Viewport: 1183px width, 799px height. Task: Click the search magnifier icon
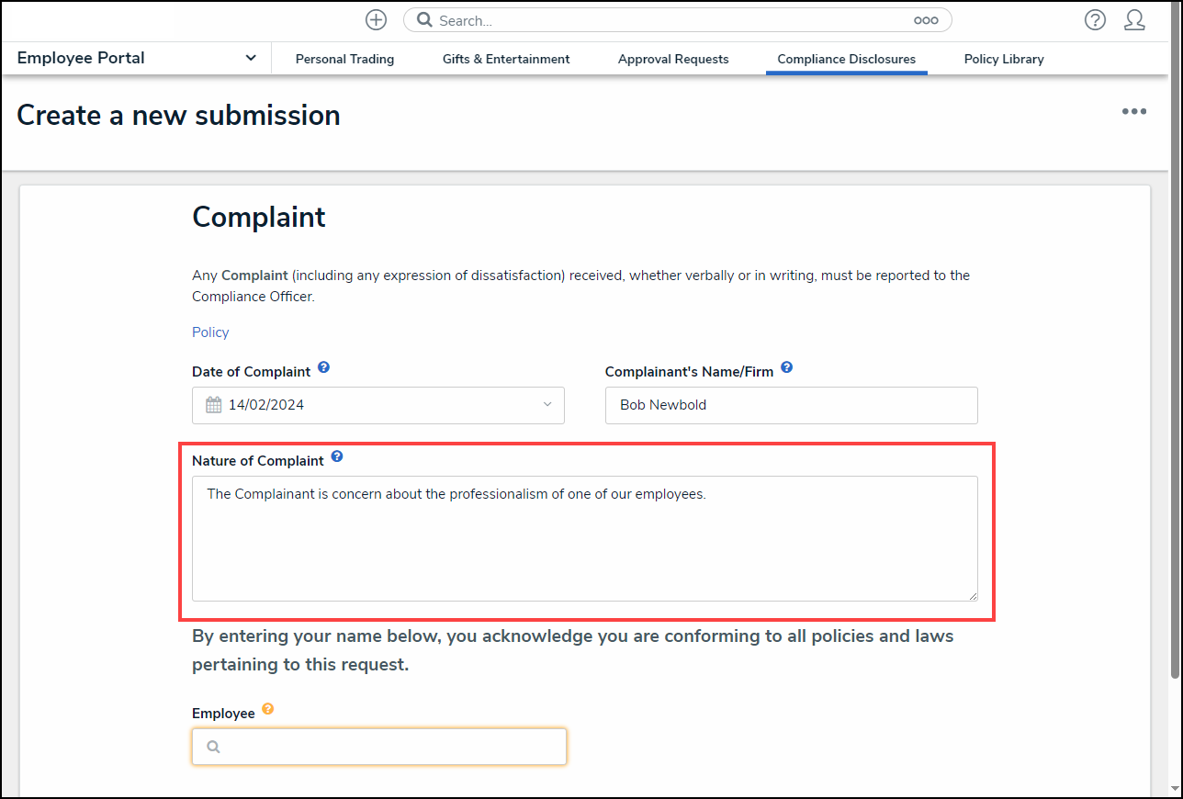coord(424,20)
